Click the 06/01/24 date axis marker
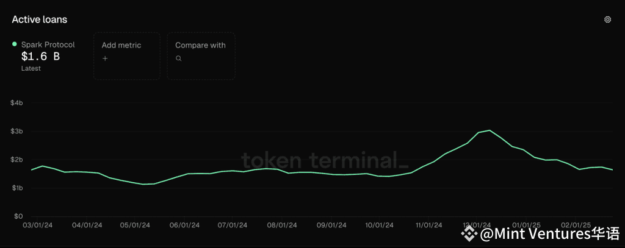Screen dimensions: 625x248 (184, 225)
